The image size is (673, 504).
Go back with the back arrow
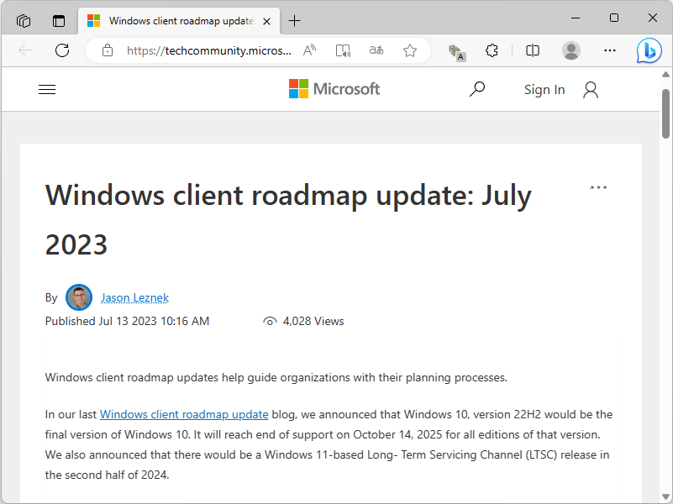tap(25, 50)
